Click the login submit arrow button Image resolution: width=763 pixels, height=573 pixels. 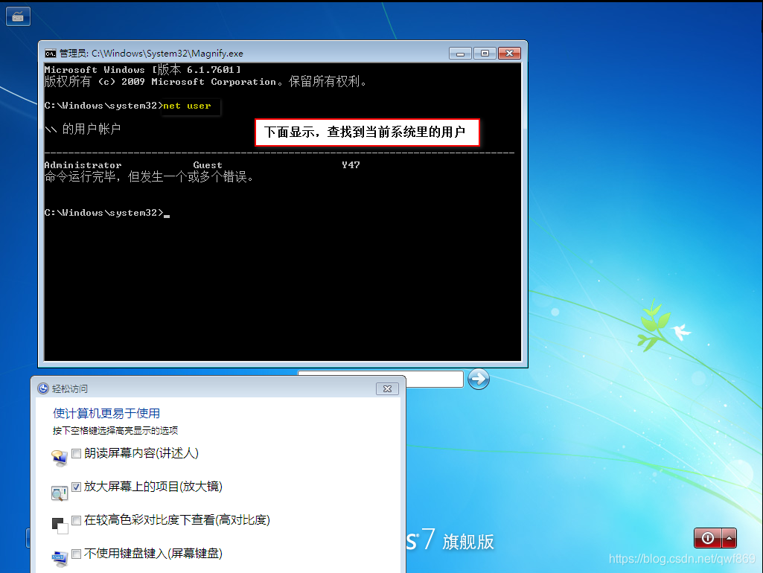click(x=479, y=379)
